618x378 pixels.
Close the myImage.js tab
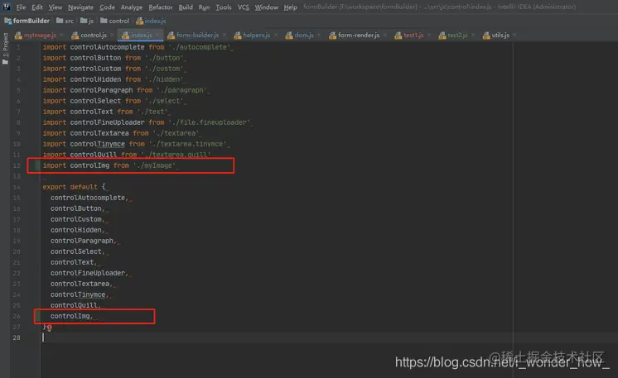(61, 35)
